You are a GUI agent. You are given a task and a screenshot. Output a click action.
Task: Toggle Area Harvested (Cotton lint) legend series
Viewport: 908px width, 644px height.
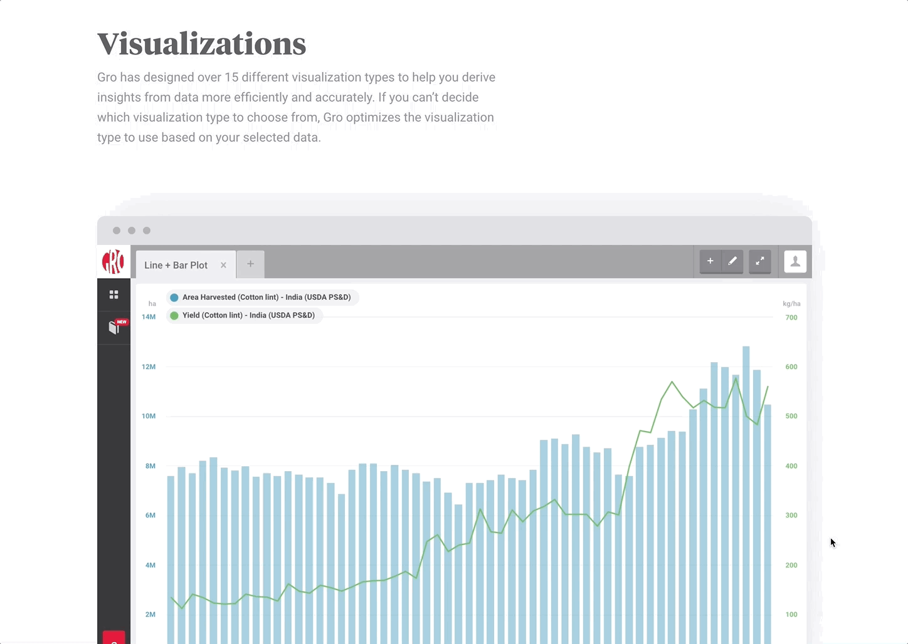click(263, 298)
